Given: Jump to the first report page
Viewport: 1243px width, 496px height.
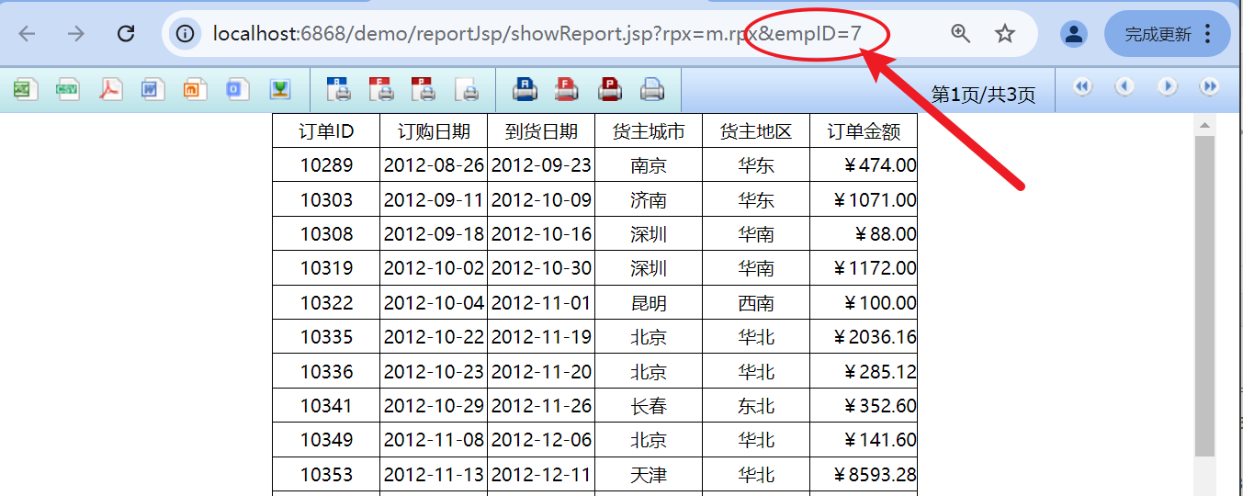Looking at the screenshot, I should point(1082,86).
